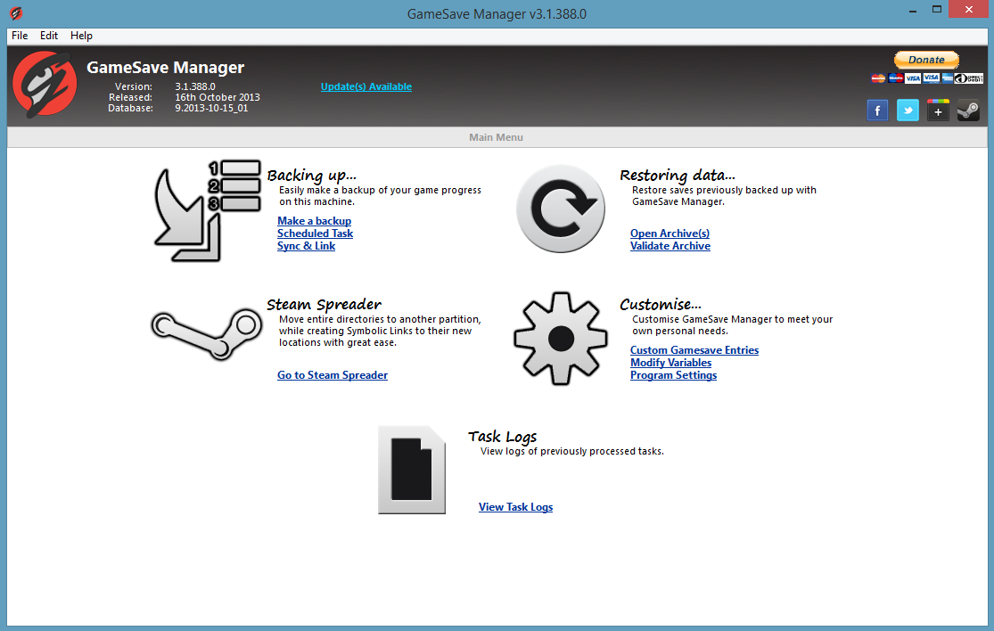This screenshot has width=994, height=631.
Task: Click the 'Task Logs' heading
Action: pos(502,437)
